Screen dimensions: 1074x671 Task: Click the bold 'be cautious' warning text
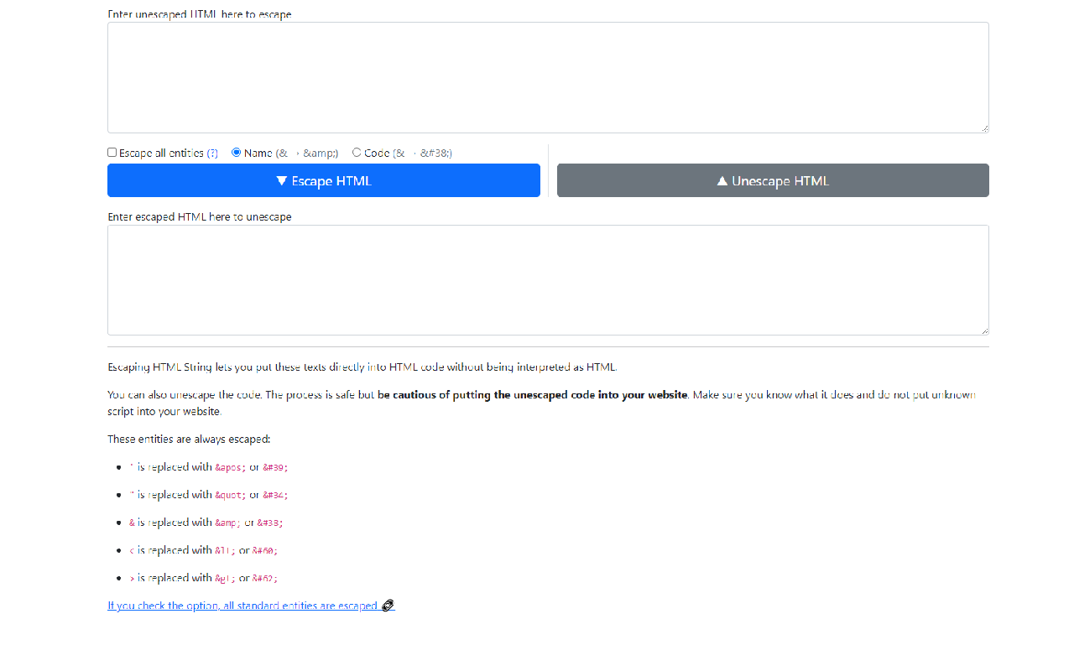532,395
